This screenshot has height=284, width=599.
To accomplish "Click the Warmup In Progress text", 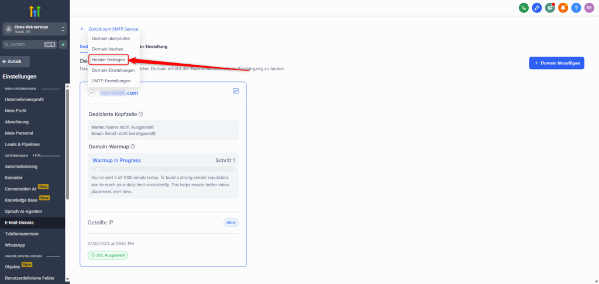I will (117, 160).
